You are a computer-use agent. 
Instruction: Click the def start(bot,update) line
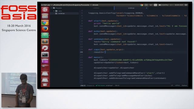coord(104,21)
